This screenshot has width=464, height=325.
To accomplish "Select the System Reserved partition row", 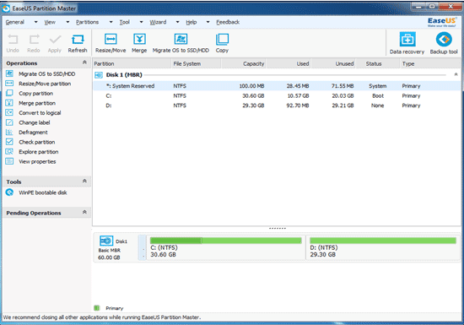I will pyautogui.click(x=277, y=86).
